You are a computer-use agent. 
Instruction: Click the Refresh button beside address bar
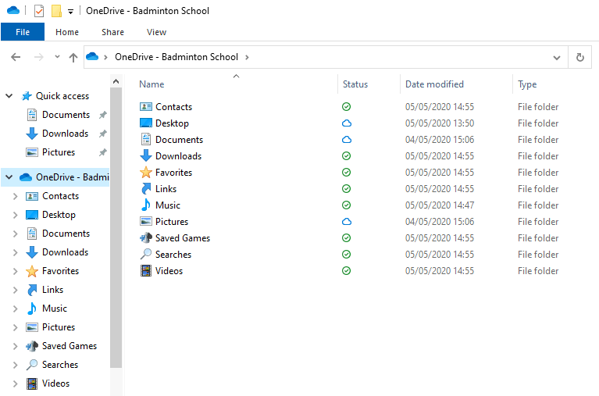click(x=579, y=57)
